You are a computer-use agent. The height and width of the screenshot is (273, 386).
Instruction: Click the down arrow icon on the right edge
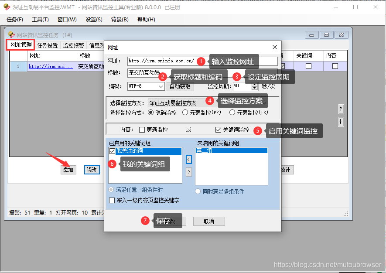pos(341,121)
